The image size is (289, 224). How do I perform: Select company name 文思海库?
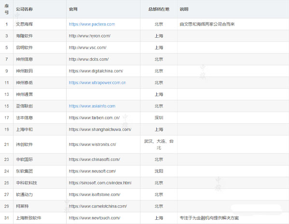click(24, 24)
